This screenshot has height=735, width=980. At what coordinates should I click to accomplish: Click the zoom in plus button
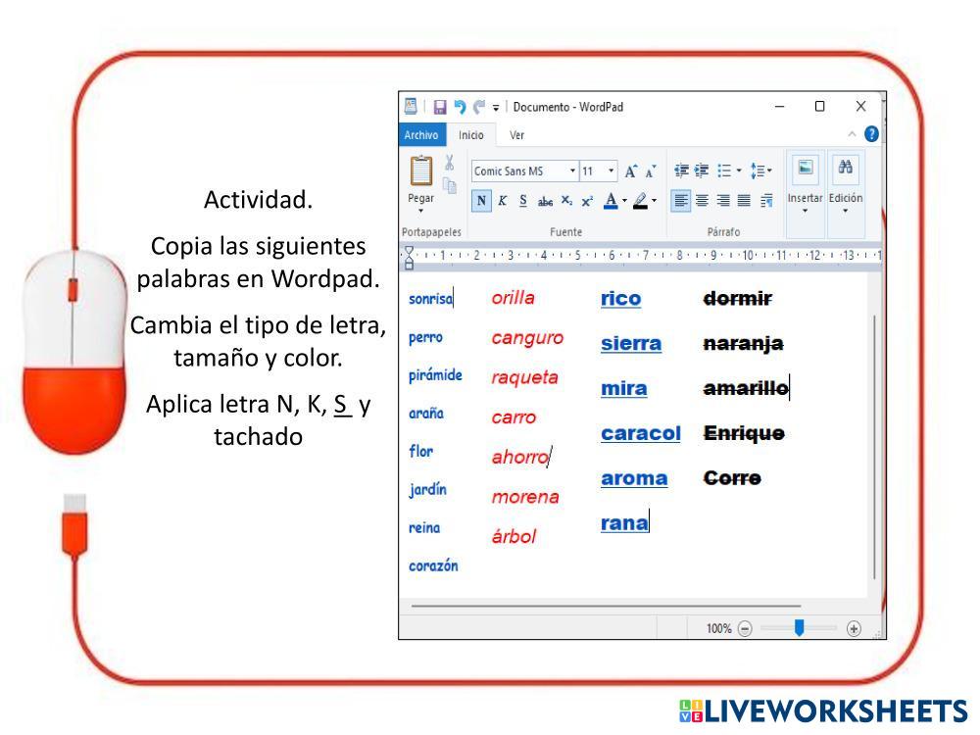pos(854,629)
